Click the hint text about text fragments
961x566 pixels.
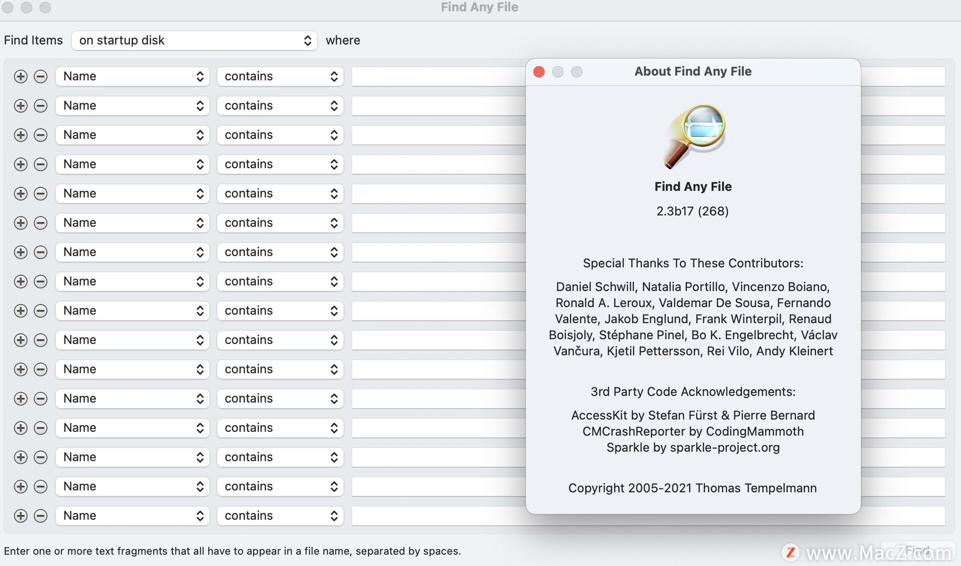point(232,551)
